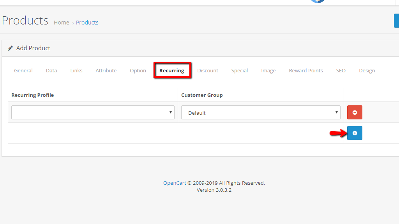Viewport: 399px width, 224px height.
Task: Click the blue plus icon to add row
Action: tap(355, 133)
